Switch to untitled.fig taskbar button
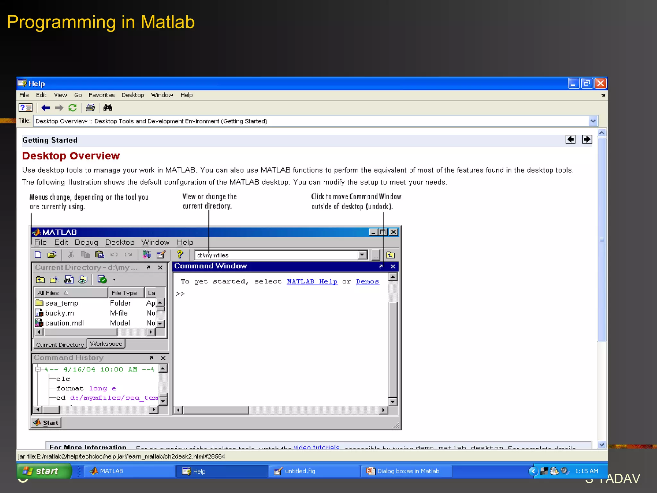This screenshot has width=657, height=493. 314,471
